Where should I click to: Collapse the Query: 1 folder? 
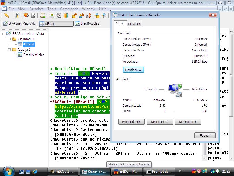click(x=9, y=50)
